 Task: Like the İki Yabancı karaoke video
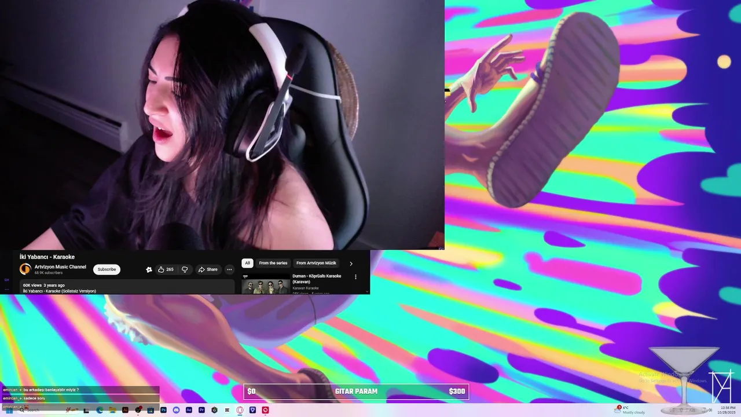click(166, 269)
